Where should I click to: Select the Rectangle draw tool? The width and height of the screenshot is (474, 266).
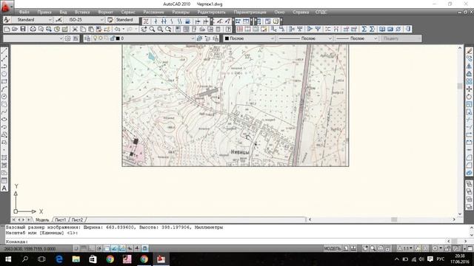point(4,81)
